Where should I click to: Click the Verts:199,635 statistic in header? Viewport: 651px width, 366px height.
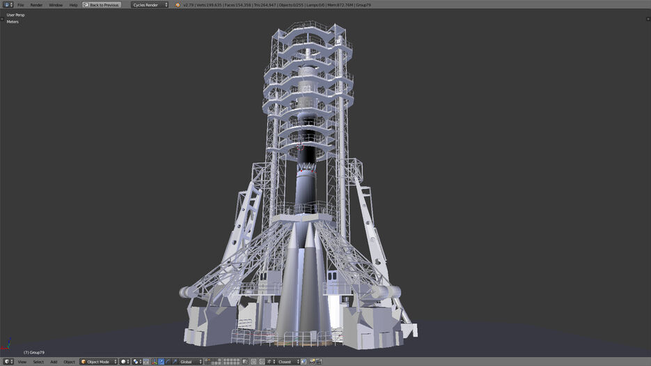pos(210,5)
